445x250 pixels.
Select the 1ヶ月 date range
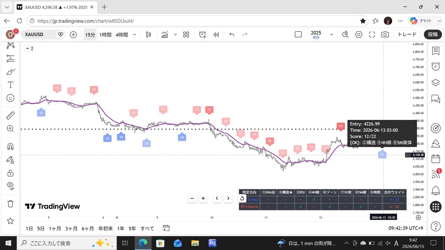click(x=55, y=228)
